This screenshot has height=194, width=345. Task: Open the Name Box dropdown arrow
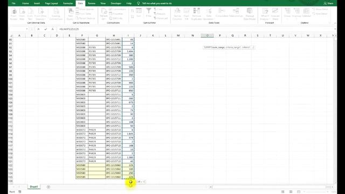point(27,29)
